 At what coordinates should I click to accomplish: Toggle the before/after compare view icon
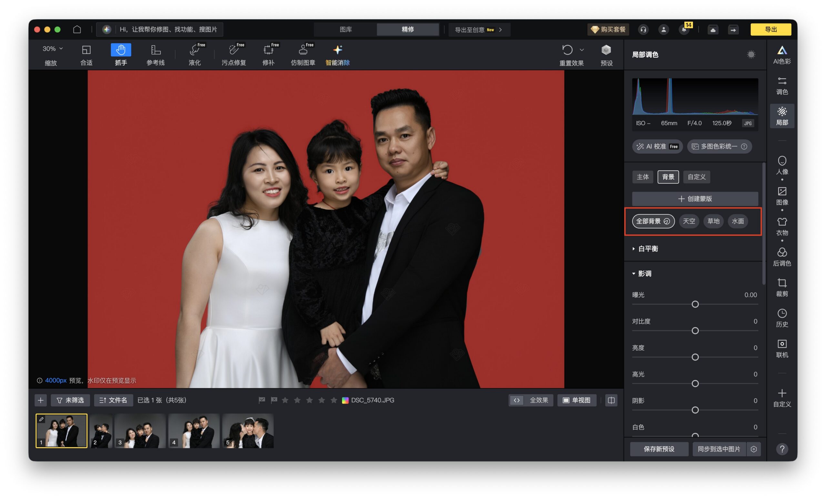(611, 400)
